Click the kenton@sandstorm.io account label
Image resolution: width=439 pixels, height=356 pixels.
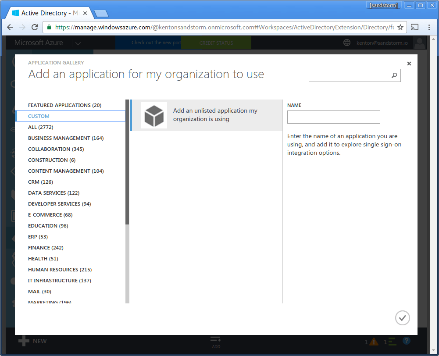click(x=382, y=43)
